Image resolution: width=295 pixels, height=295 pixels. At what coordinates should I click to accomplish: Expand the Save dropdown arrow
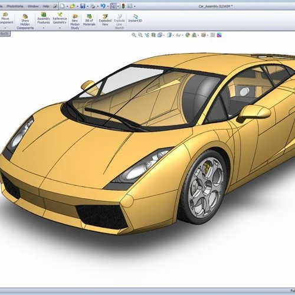pos(87,6)
